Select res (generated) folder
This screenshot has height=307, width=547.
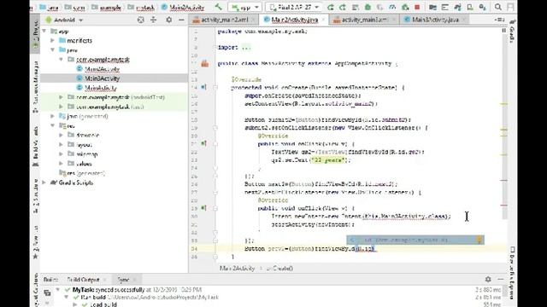(82, 172)
